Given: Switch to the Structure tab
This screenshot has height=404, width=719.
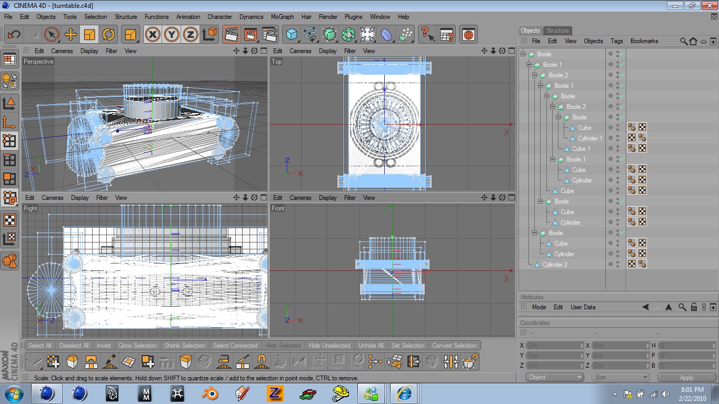Looking at the screenshot, I should click(x=557, y=31).
